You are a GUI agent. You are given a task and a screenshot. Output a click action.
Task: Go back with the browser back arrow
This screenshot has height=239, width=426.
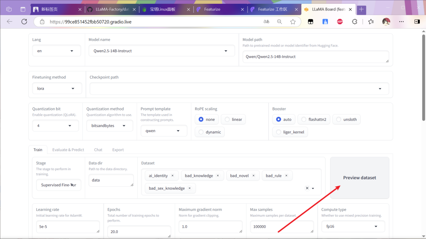[10, 22]
